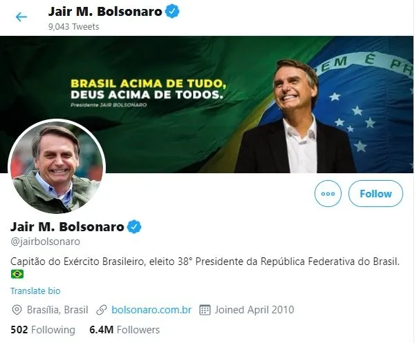Open the three-dot more options button
Image resolution: width=419 pixels, height=343 pixels.
tap(328, 194)
